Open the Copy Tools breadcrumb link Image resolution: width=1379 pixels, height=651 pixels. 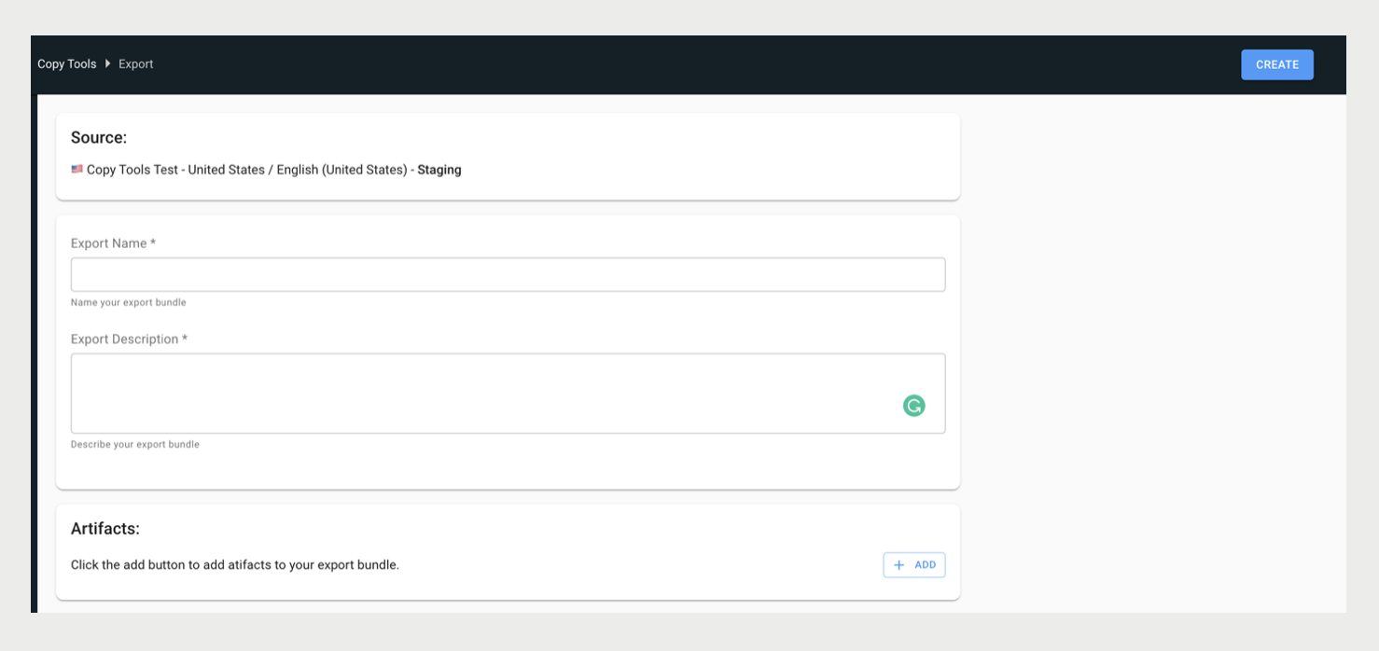[67, 64]
